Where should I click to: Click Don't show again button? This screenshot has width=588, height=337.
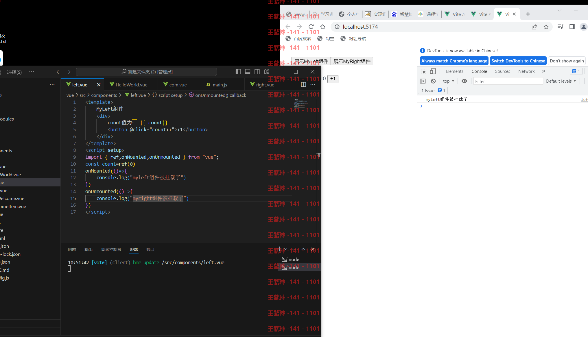(x=567, y=61)
